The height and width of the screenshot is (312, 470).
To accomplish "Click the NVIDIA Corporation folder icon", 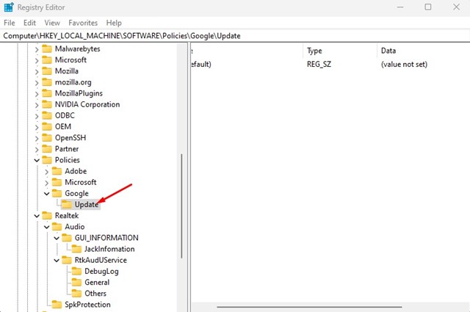I will (47, 104).
